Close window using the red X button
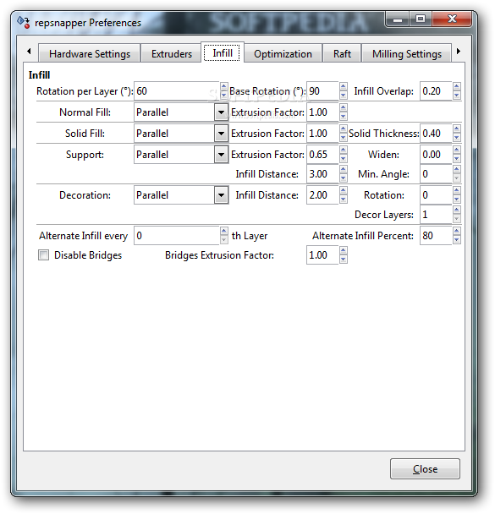Image resolution: width=495 pixels, height=514 pixels. pos(452,19)
